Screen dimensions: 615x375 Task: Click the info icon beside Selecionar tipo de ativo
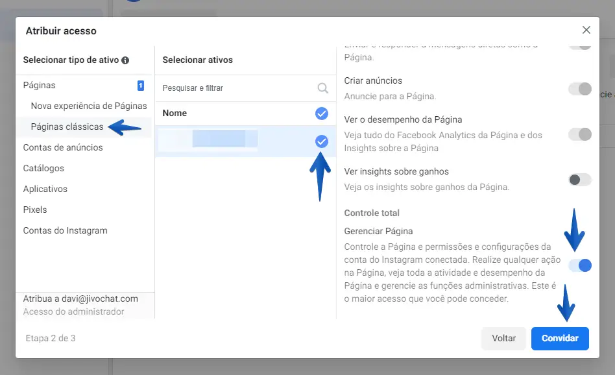[125, 60]
